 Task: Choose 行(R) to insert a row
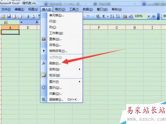(x=65, y=21)
